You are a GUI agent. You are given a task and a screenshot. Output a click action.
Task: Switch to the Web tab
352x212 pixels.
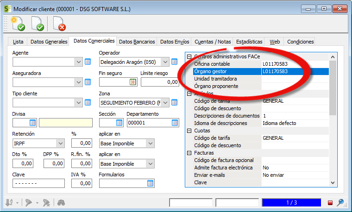point(275,42)
